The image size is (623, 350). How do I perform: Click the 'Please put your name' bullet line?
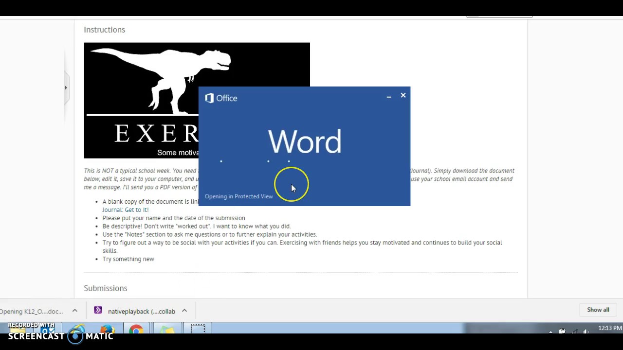[x=174, y=218]
